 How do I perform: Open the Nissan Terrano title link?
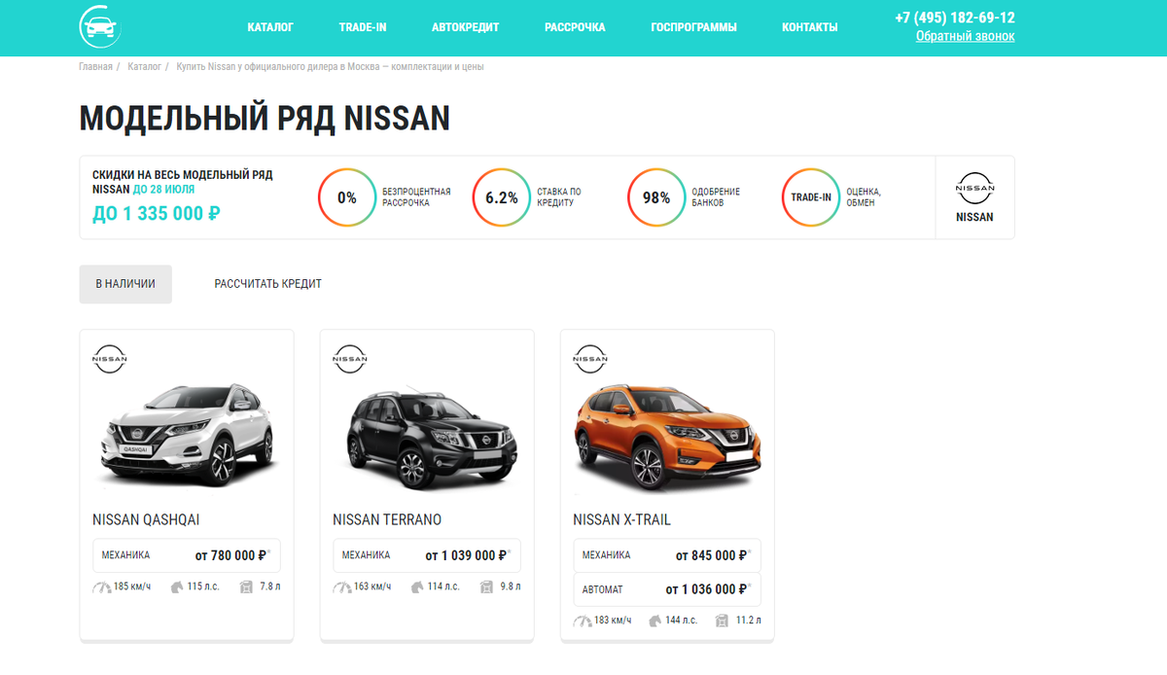click(387, 519)
